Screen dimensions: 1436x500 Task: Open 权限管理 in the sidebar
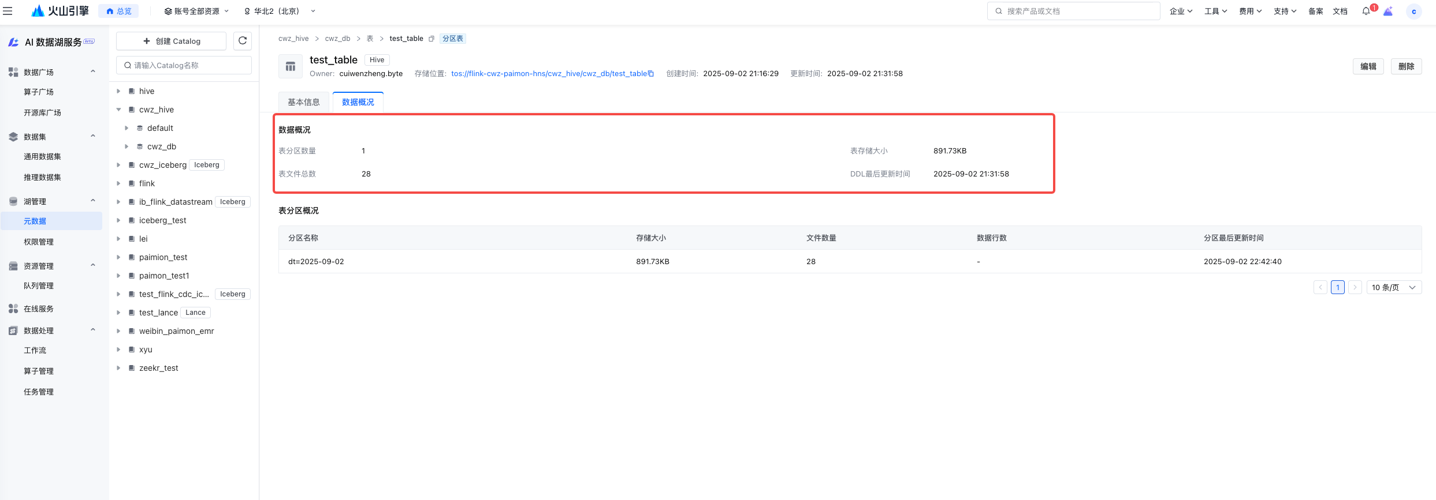pos(39,242)
